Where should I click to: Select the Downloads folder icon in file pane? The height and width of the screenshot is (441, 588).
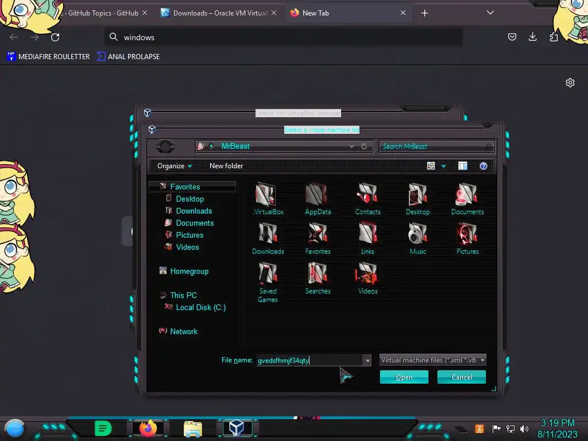coord(268,234)
